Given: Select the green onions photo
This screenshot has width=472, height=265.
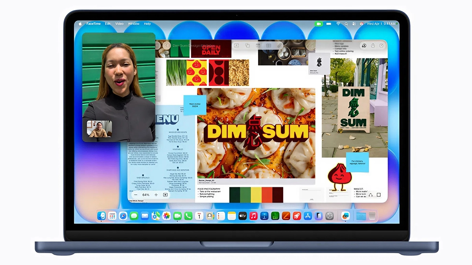Looking at the screenshot, I should click(x=176, y=73).
